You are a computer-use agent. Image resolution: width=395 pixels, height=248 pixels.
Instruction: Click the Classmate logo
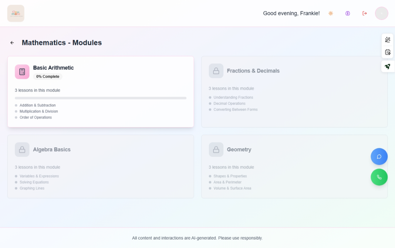point(16,13)
